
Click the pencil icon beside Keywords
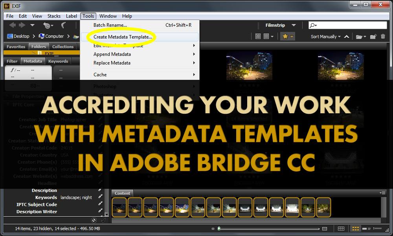100,197
